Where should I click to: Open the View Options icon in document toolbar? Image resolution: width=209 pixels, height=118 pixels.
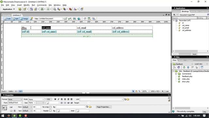point(89,19)
